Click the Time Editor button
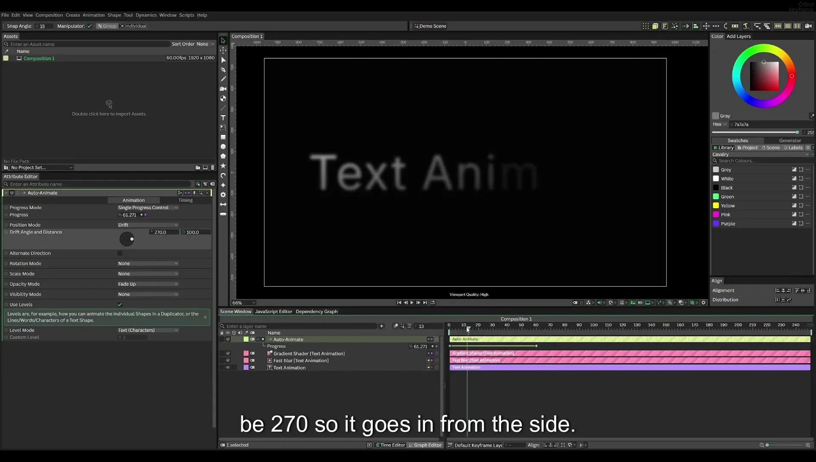816x462 pixels. 390,445
